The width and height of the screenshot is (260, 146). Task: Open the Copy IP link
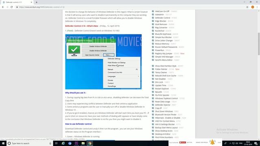[158, 108]
